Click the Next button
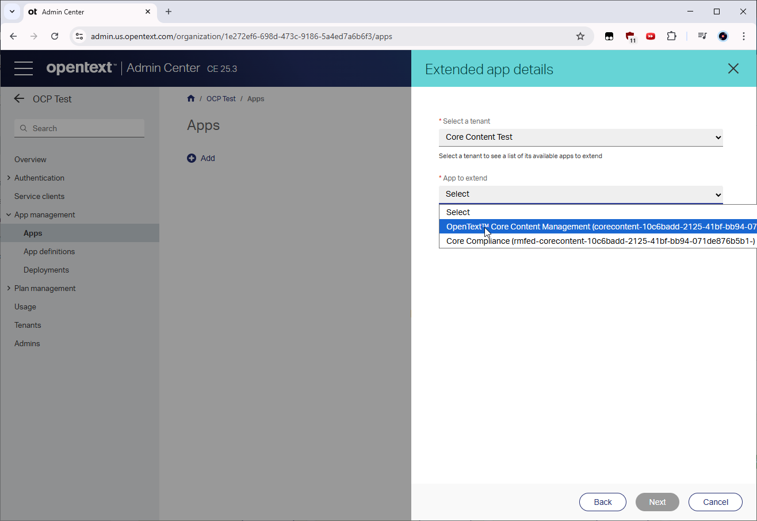The image size is (757, 521). [657, 502]
